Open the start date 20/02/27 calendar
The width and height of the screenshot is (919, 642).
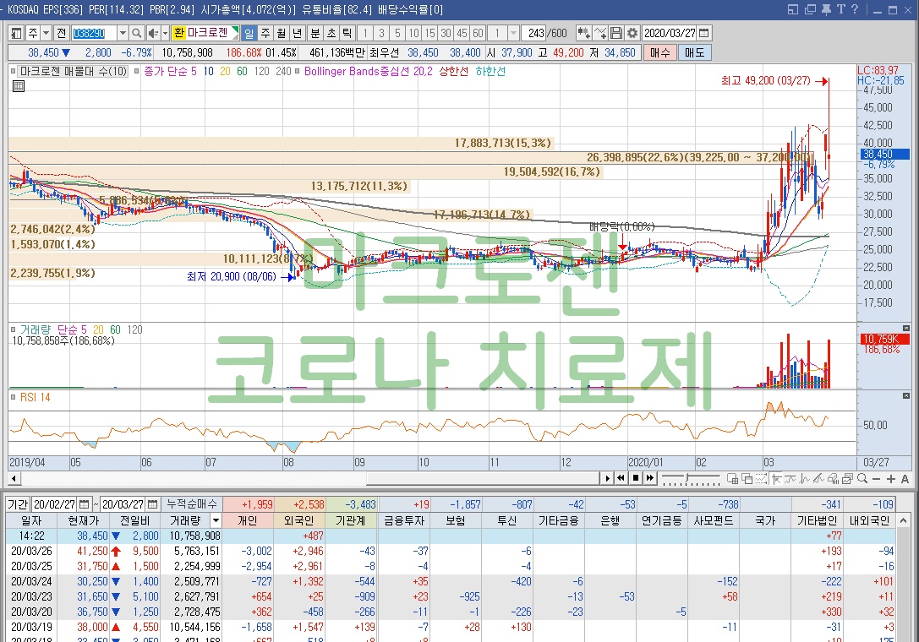click(85, 504)
